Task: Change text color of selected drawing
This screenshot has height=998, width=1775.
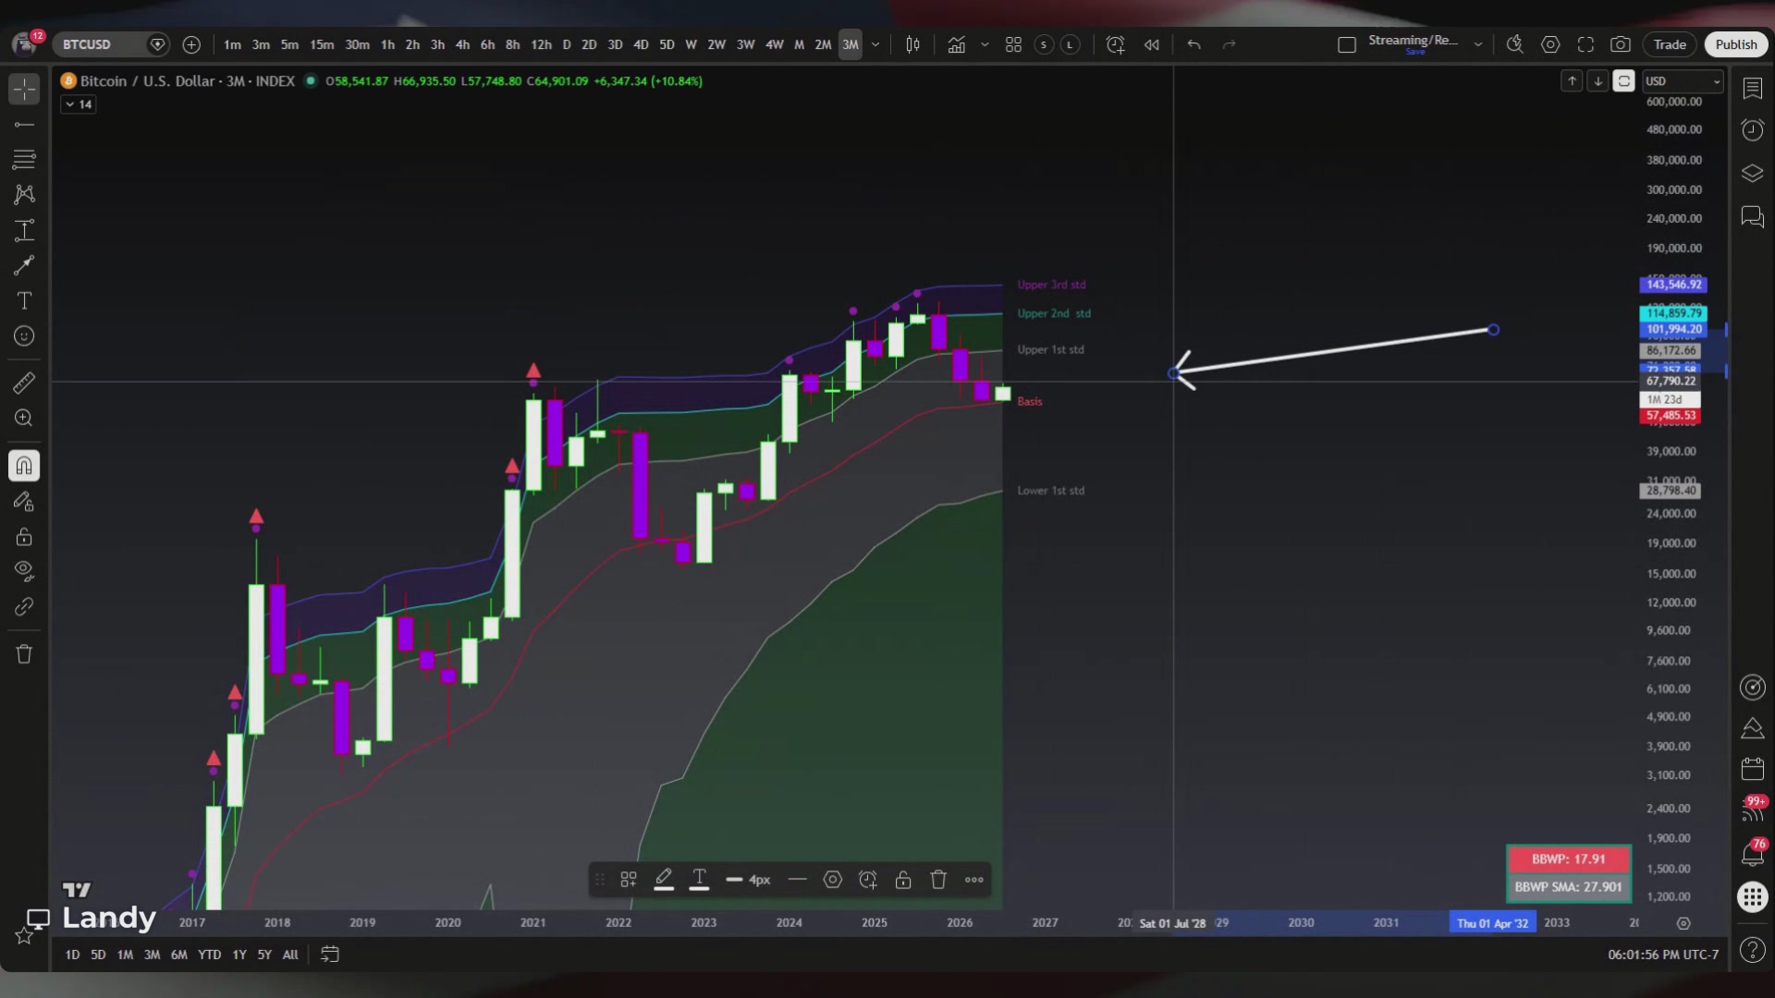Action: coord(700,880)
